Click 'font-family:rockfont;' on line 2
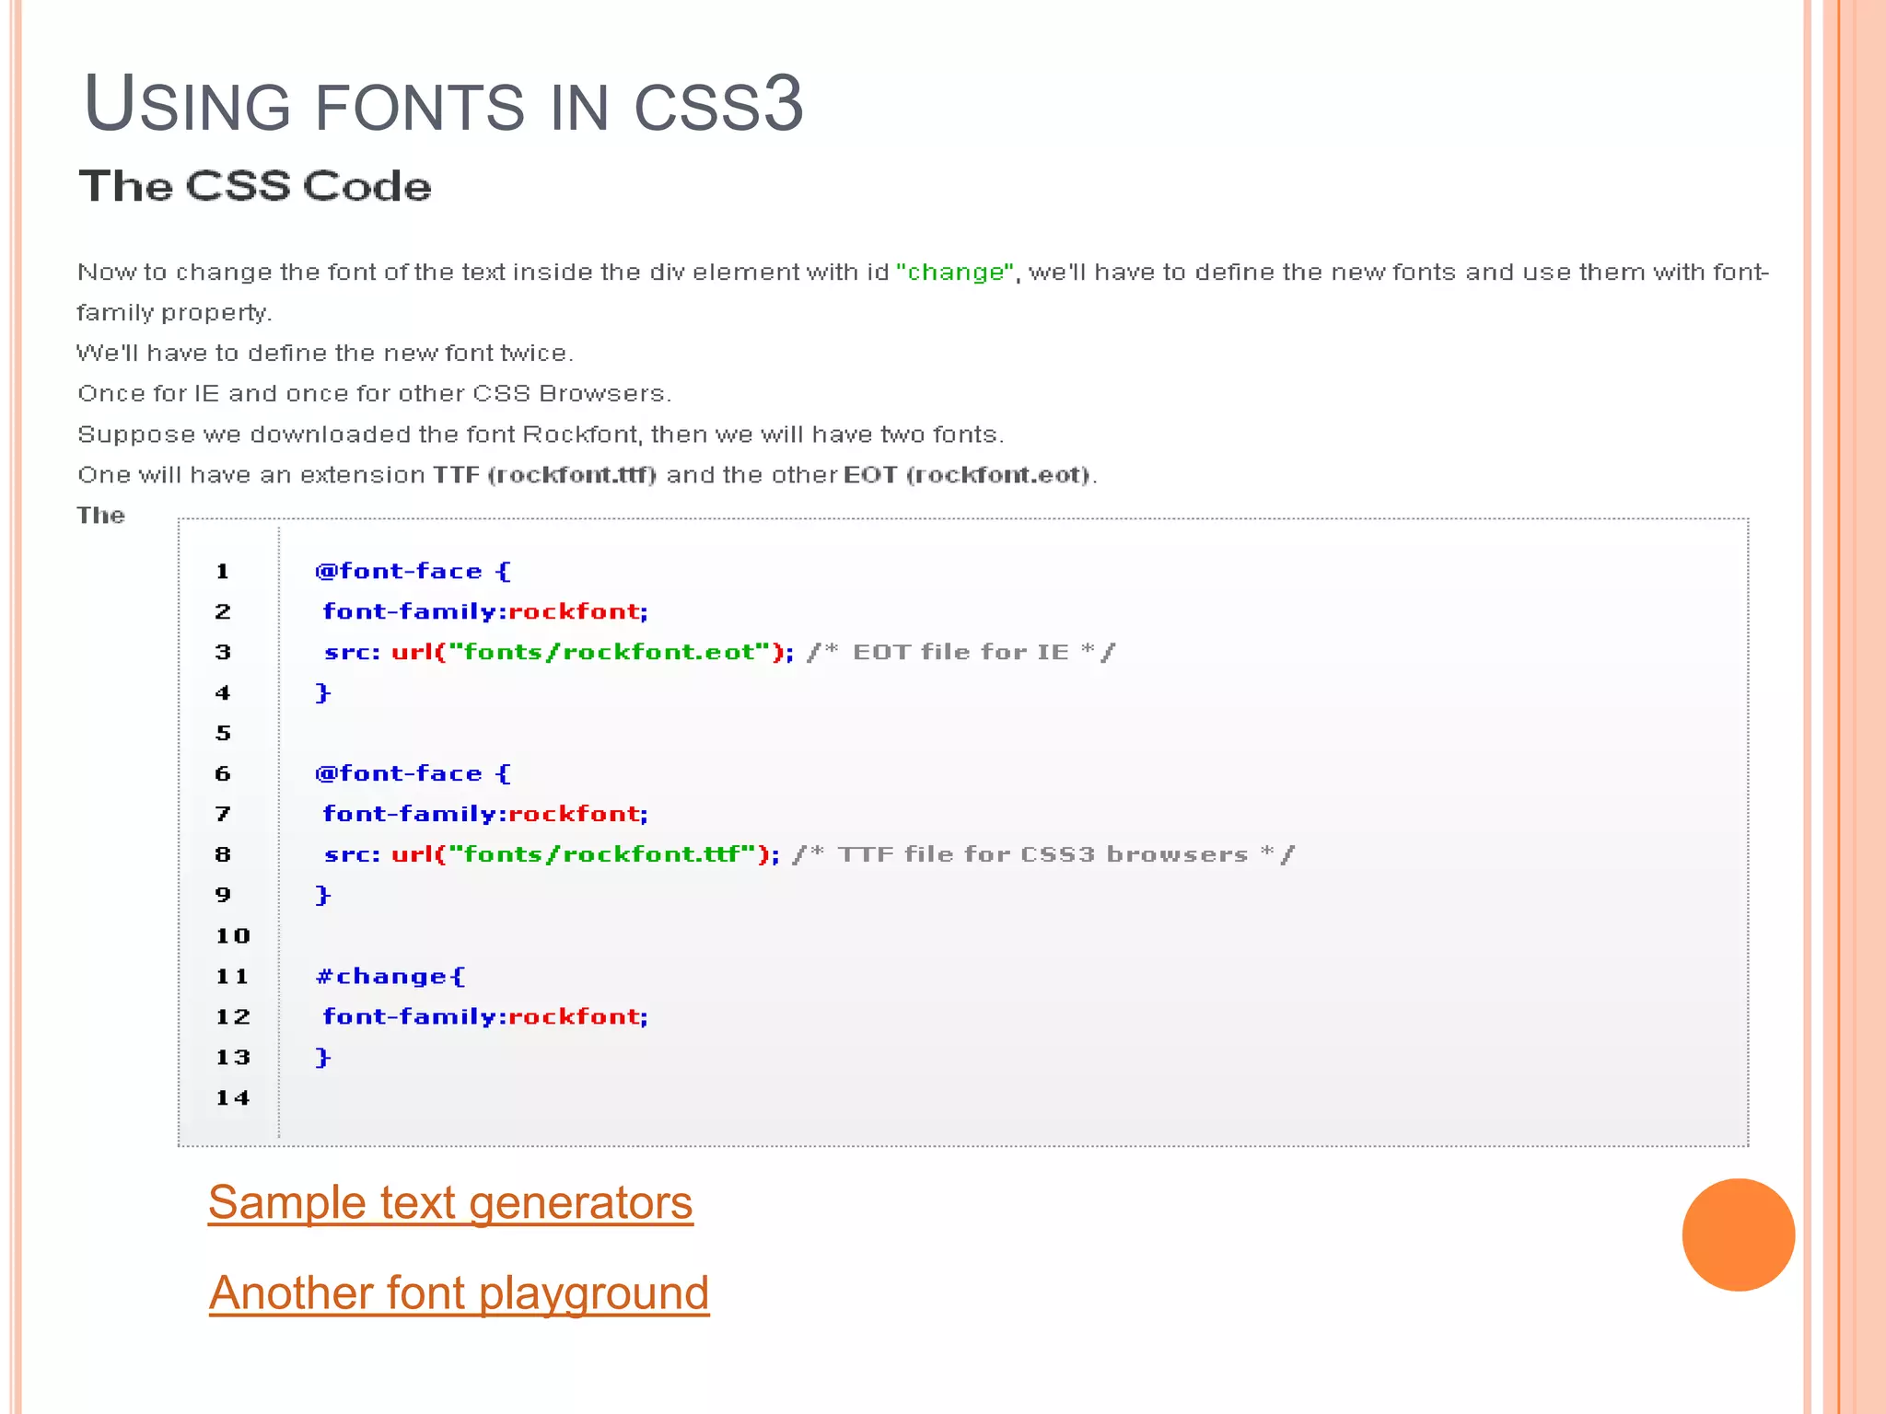The image size is (1886, 1414). pyautogui.click(x=485, y=611)
